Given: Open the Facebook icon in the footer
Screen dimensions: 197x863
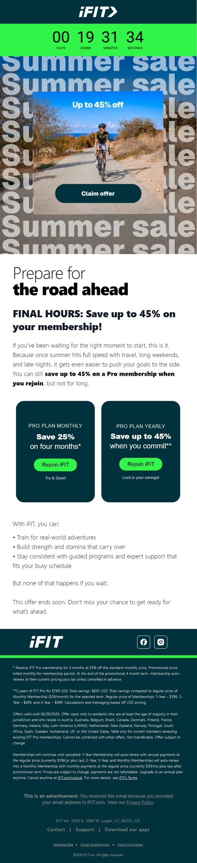Looking at the screenshot, I should [143, 642].
